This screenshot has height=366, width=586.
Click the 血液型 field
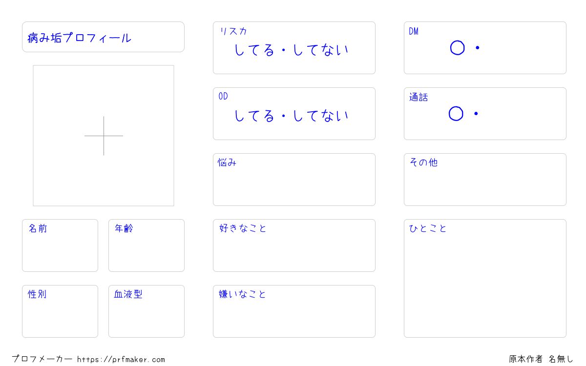[x=146, y=311]
